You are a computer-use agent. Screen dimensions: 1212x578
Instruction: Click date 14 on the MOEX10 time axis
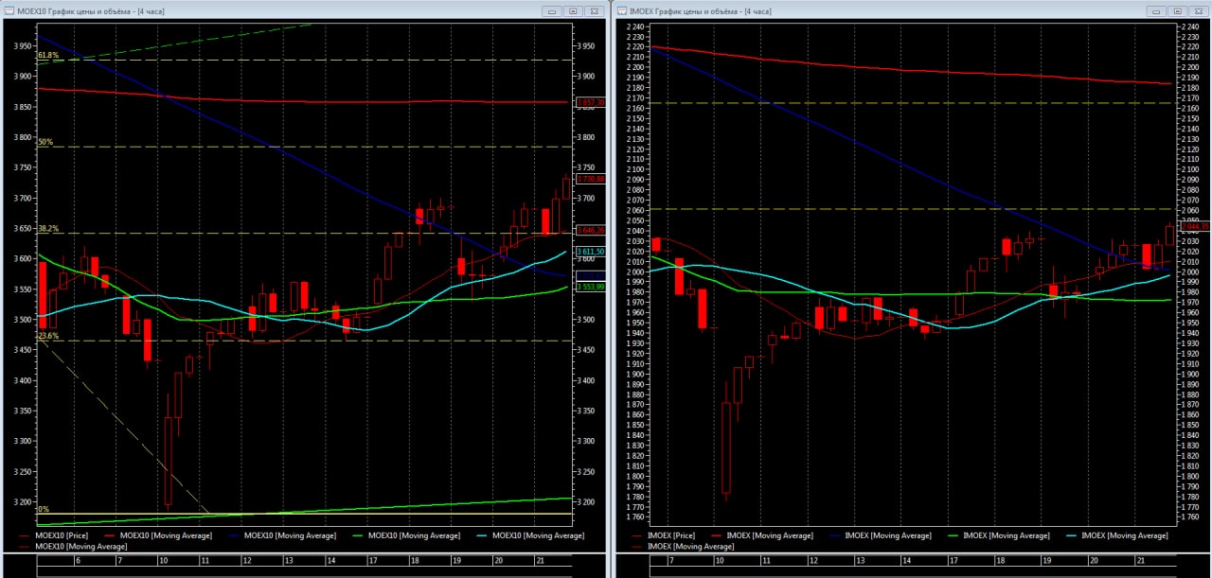point(330,561)
